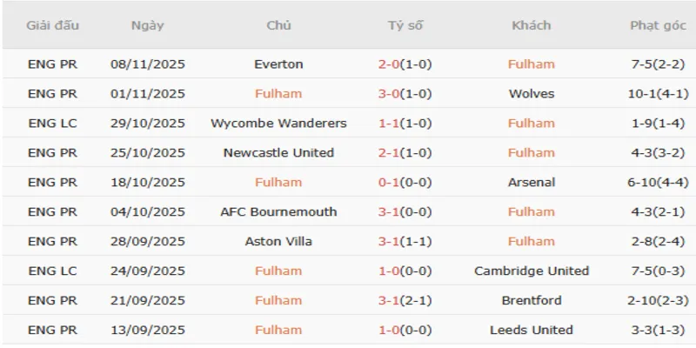
Task: Select Wycombe Wanderers team name
Action: [278, 124]
